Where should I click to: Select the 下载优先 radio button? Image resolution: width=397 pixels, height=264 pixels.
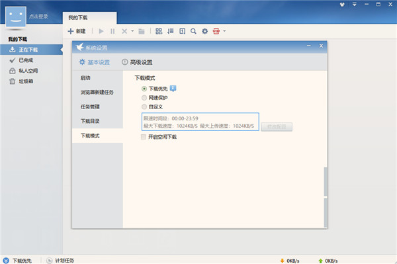click(144, 89)
